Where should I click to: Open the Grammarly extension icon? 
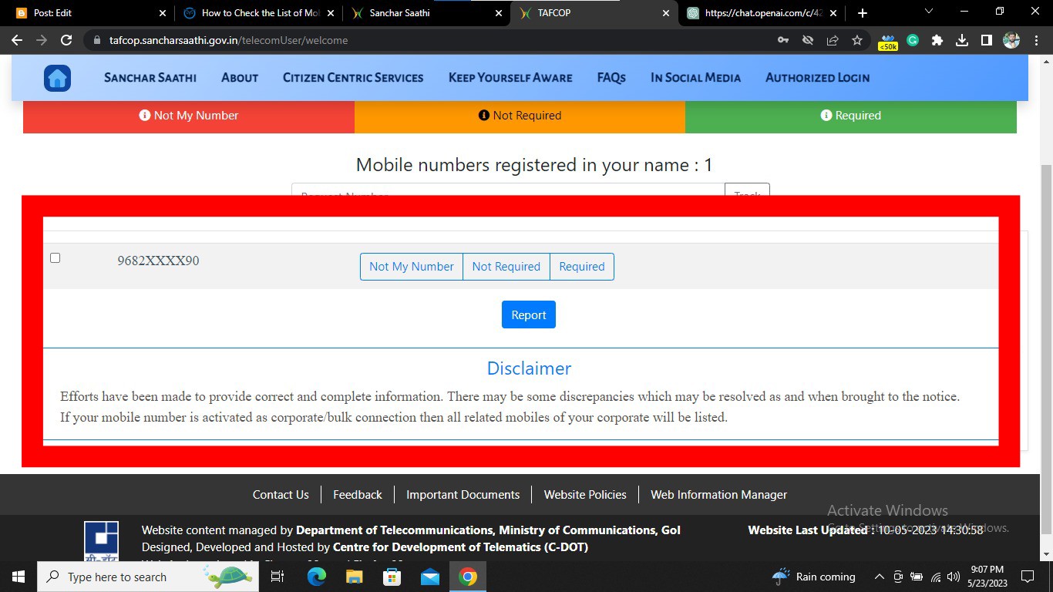coord(913,40)
